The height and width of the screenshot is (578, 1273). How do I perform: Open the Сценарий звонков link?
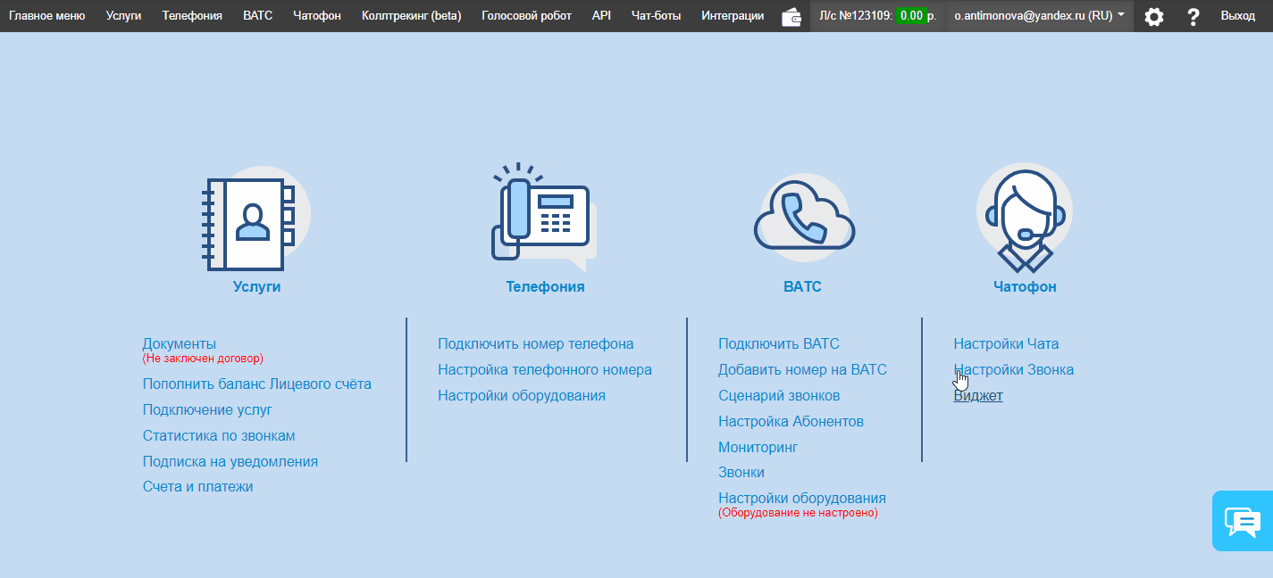pos(779,395)
